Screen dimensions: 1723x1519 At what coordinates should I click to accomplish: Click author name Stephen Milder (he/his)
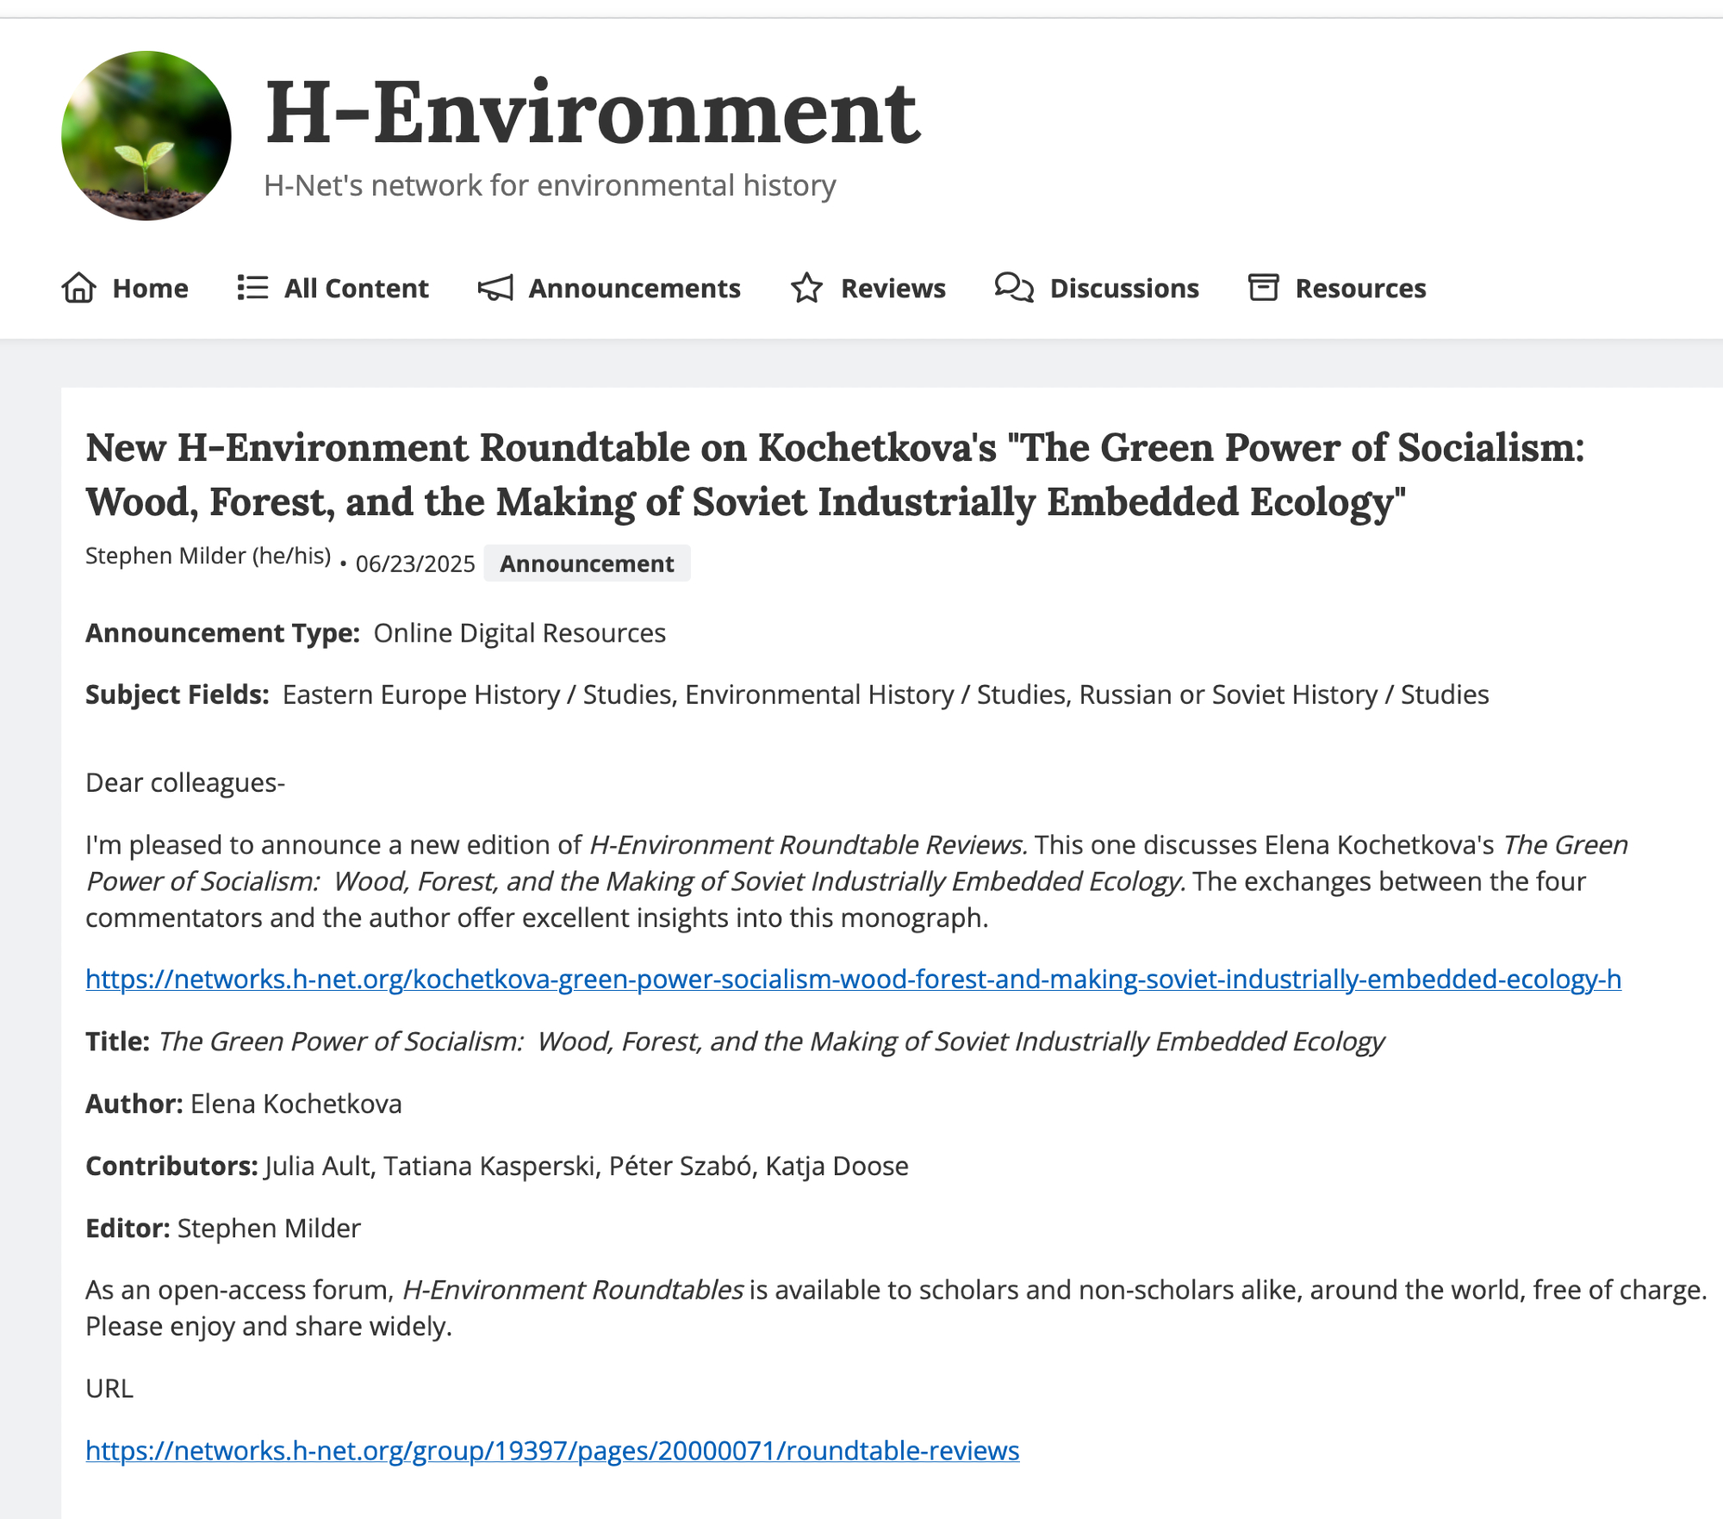point(208,557)
